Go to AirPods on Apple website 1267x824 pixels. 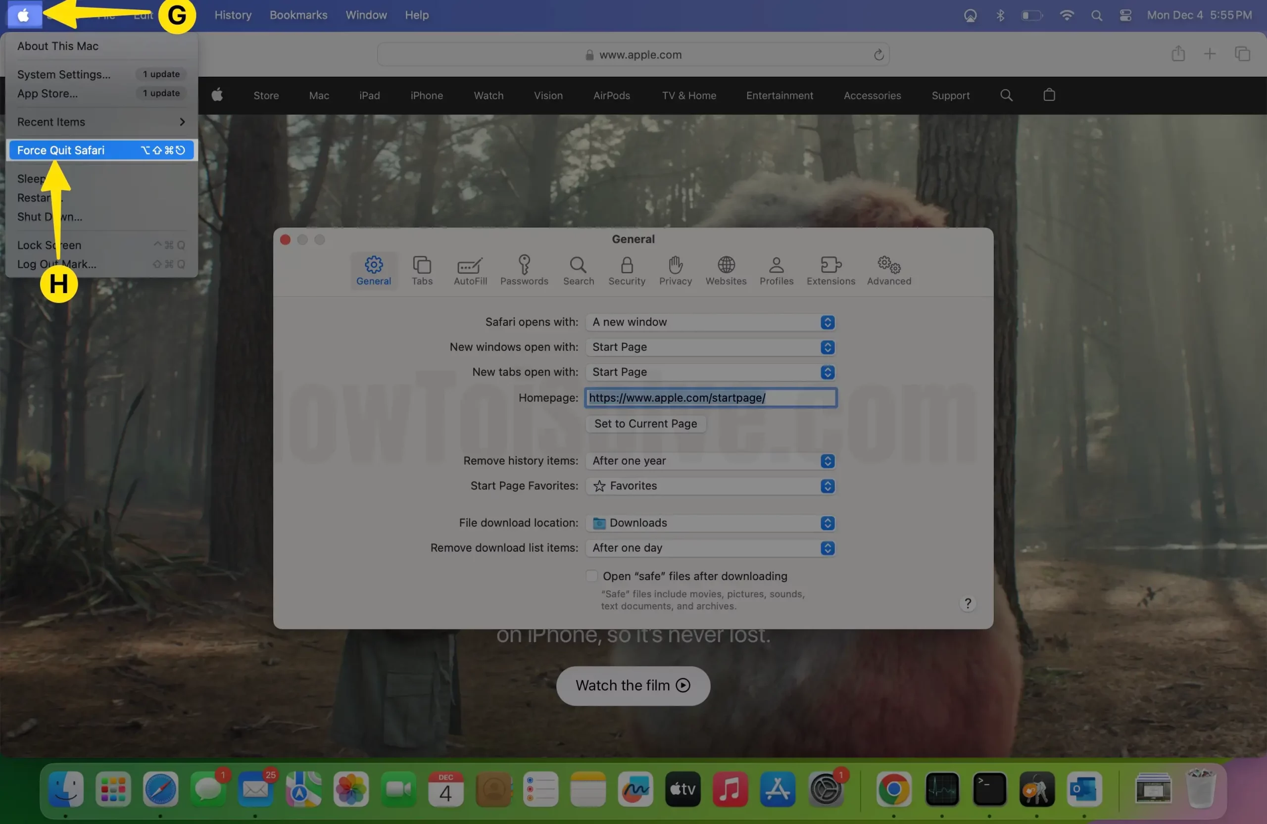(x=611, y=96)
